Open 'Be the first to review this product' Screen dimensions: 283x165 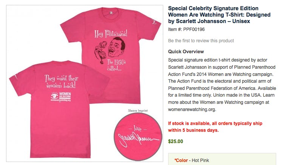201,41
